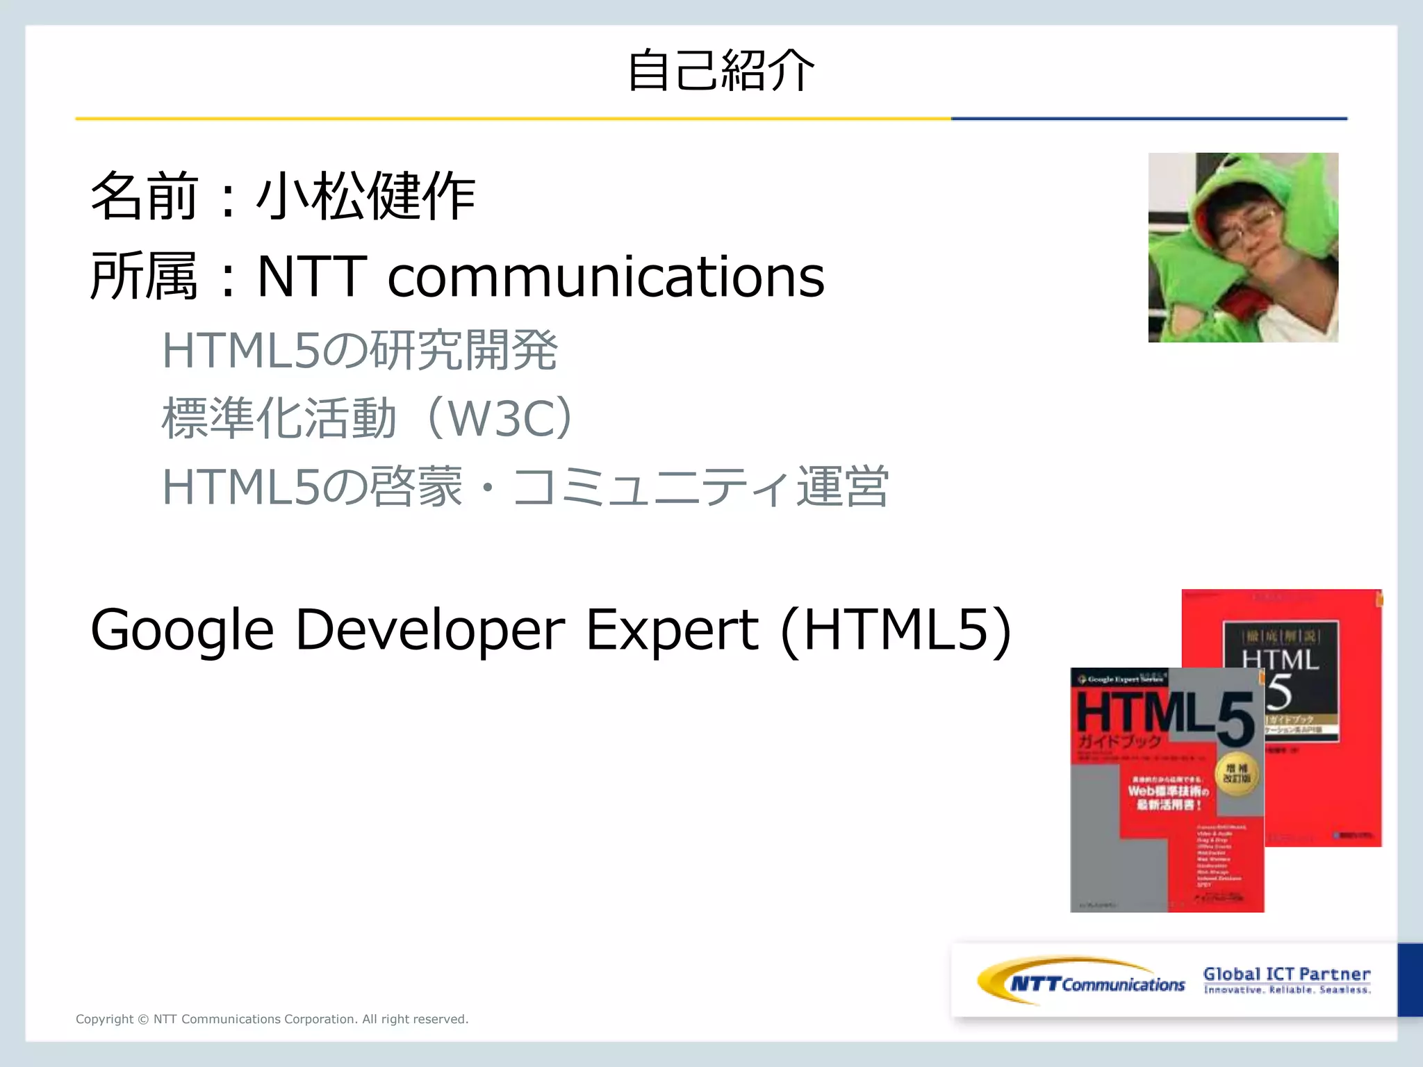Click the bullet 標準化活動（W3C）
Image resolution: width=1423 pixels, height=1067 pixels.
[369, 418]
